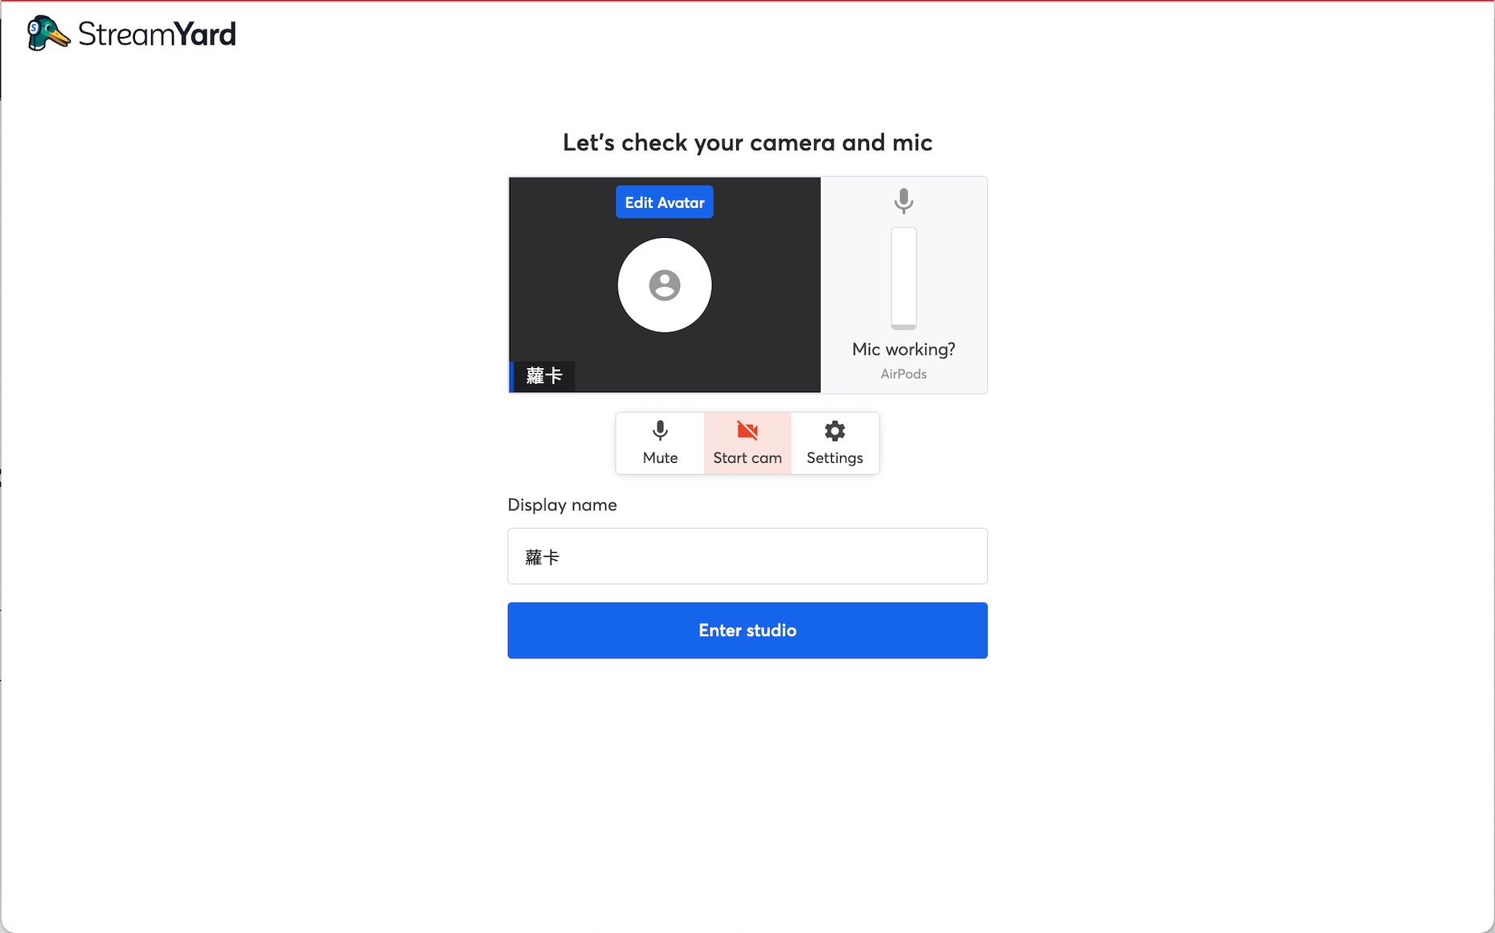Click the mic icon above level meter

[903, 200]
